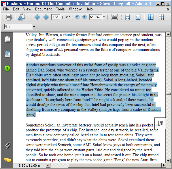Open the Window menu
The height and width of the screenshot is (169, 172).
coord(75,9)
